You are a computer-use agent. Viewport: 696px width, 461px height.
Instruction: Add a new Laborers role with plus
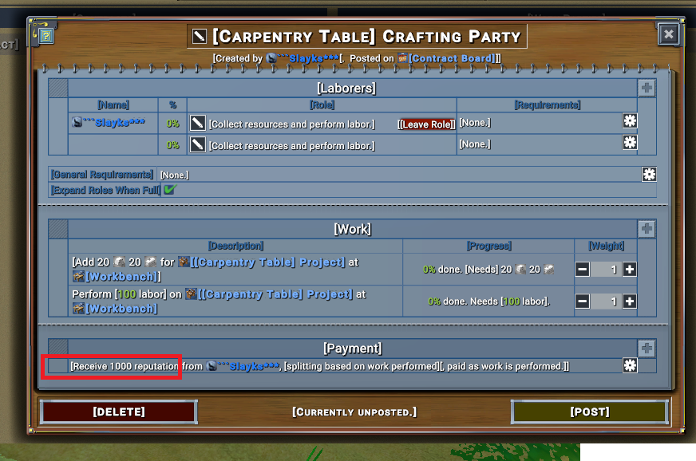pyautogui.click(x=647, y=88)
